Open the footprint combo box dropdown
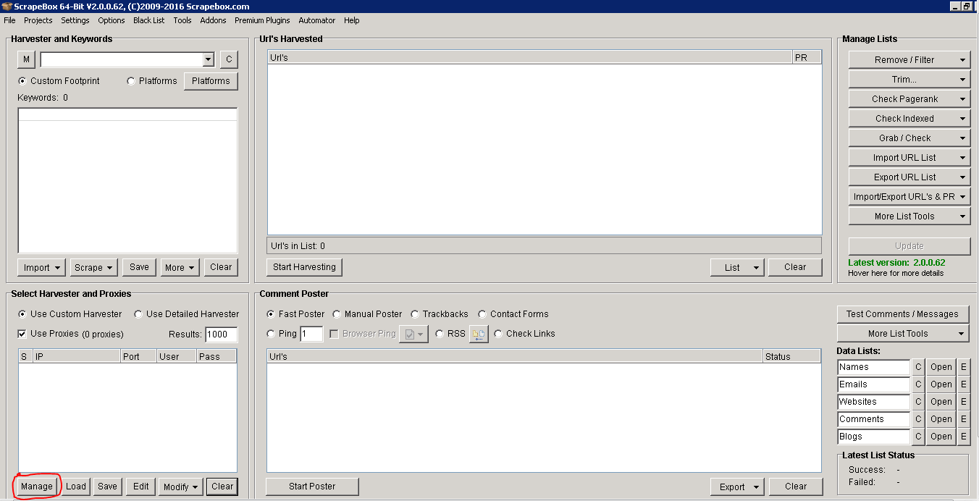The image size is (979, 501). [x=209, y=59]
